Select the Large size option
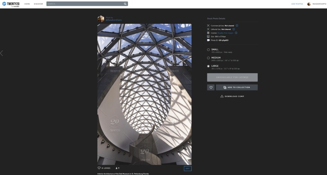Image resolution: width=327 pixels, height=175 pixels. click(x=208, y=66)
